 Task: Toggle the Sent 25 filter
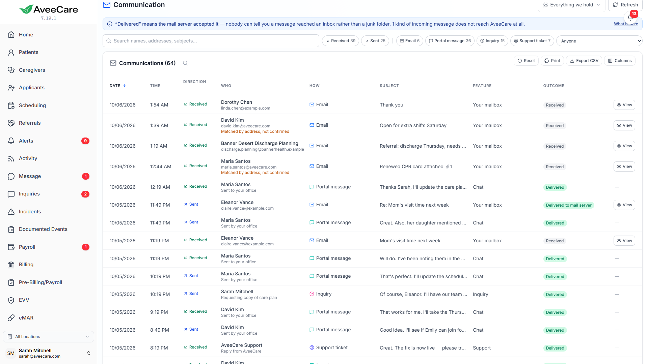coord(375,41)
